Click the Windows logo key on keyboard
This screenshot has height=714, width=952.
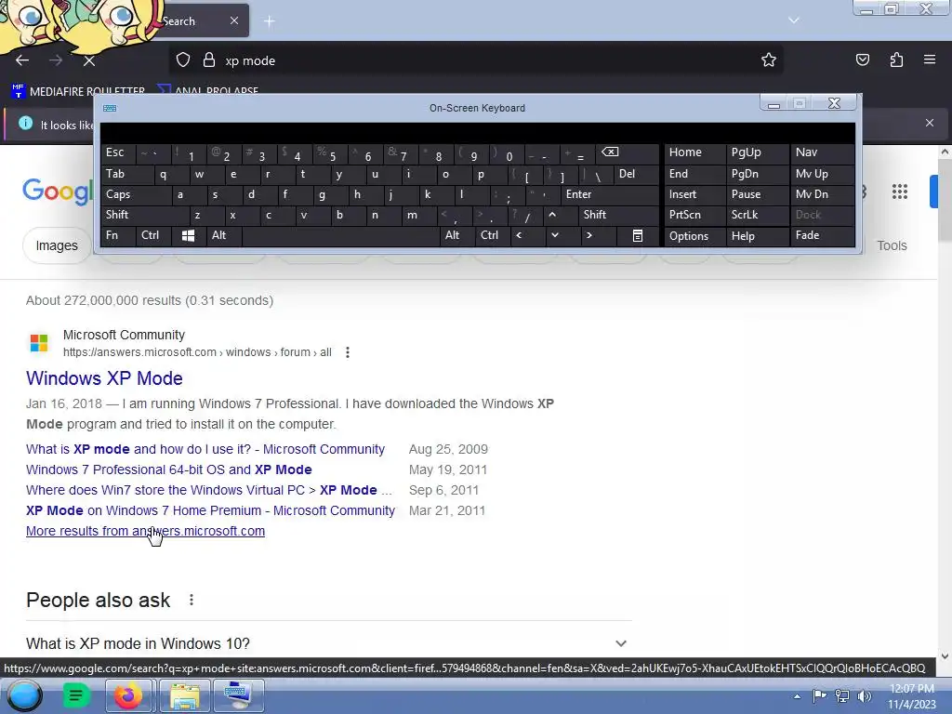coord(188,236)
